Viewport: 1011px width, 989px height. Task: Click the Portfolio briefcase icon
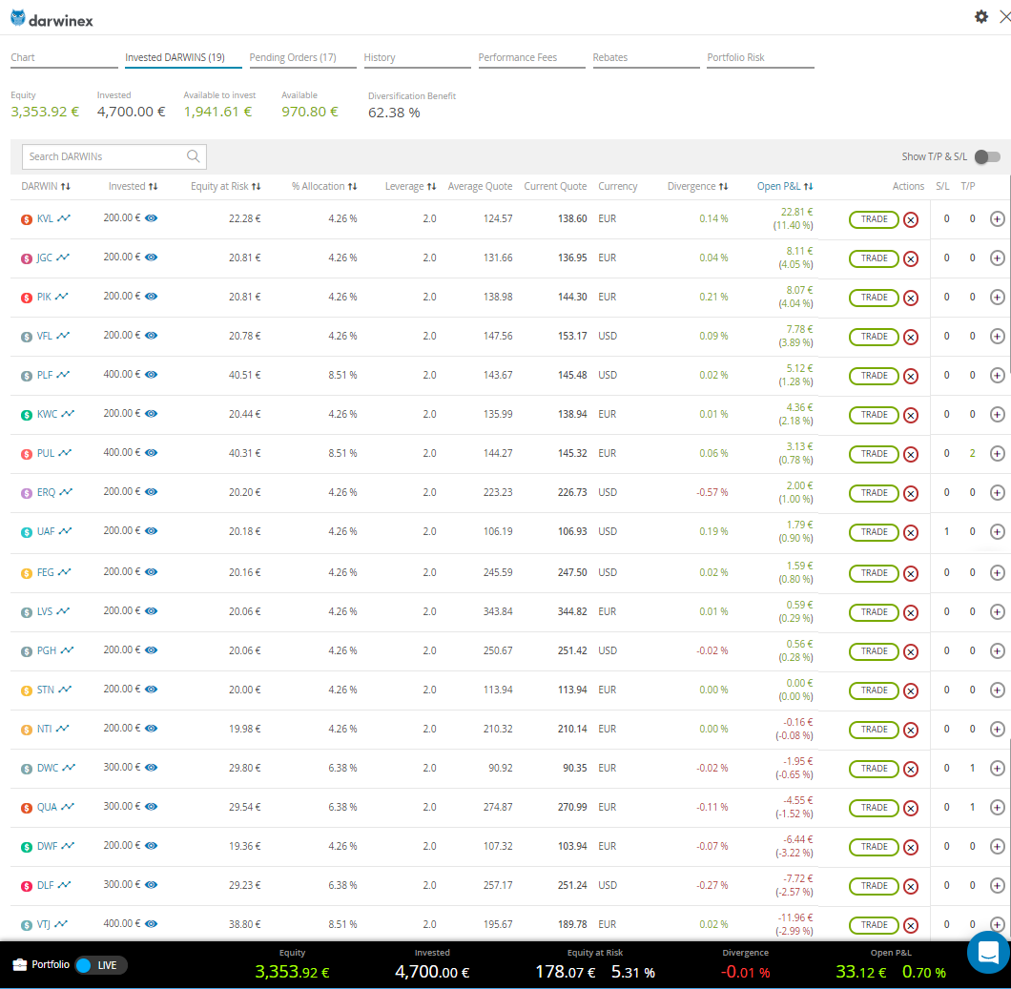pyautogui.click(x=19, y=964)
